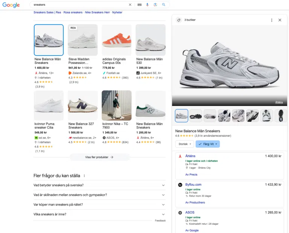Expand 'Vad är skillnaden mellan sneakers och gympaskor?'
Viewport: 289px width, 233px height.
[99, 195]
